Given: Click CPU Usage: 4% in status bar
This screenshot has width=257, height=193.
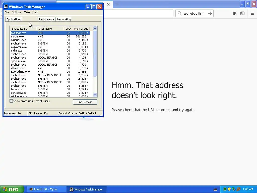Looking at the screenshot, I should pyautogui.click(x=38, y=113).
